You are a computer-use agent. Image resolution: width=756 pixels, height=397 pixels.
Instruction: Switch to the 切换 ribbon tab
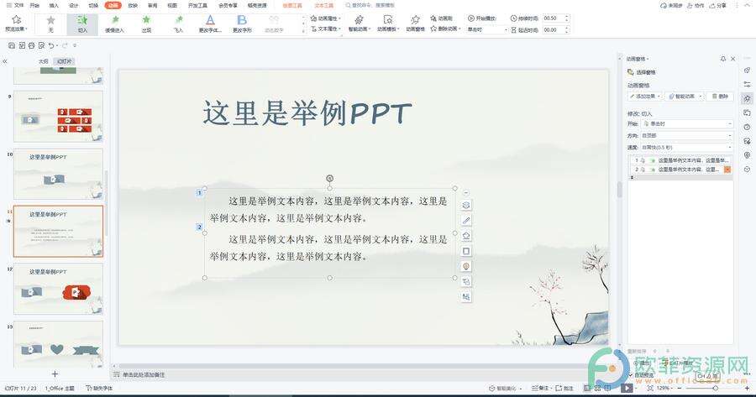[x=93, y=5]
